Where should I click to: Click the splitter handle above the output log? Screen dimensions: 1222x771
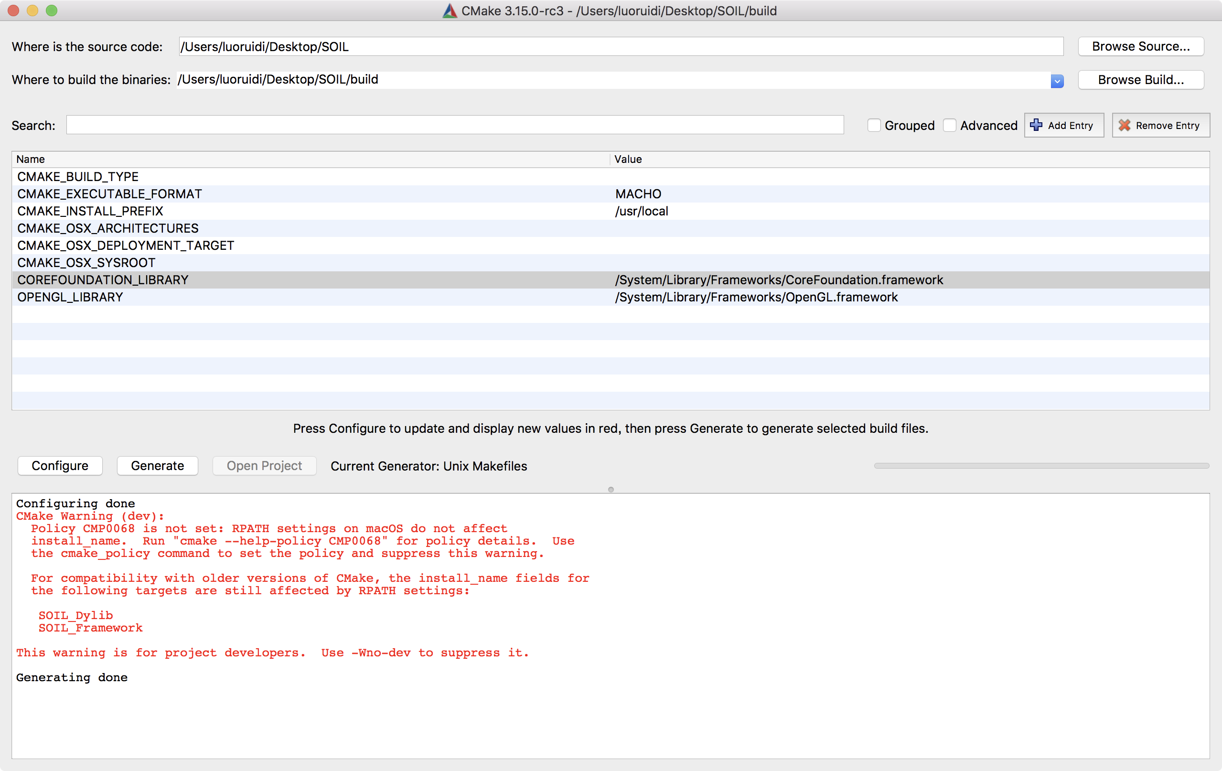(x=611, y=489)
